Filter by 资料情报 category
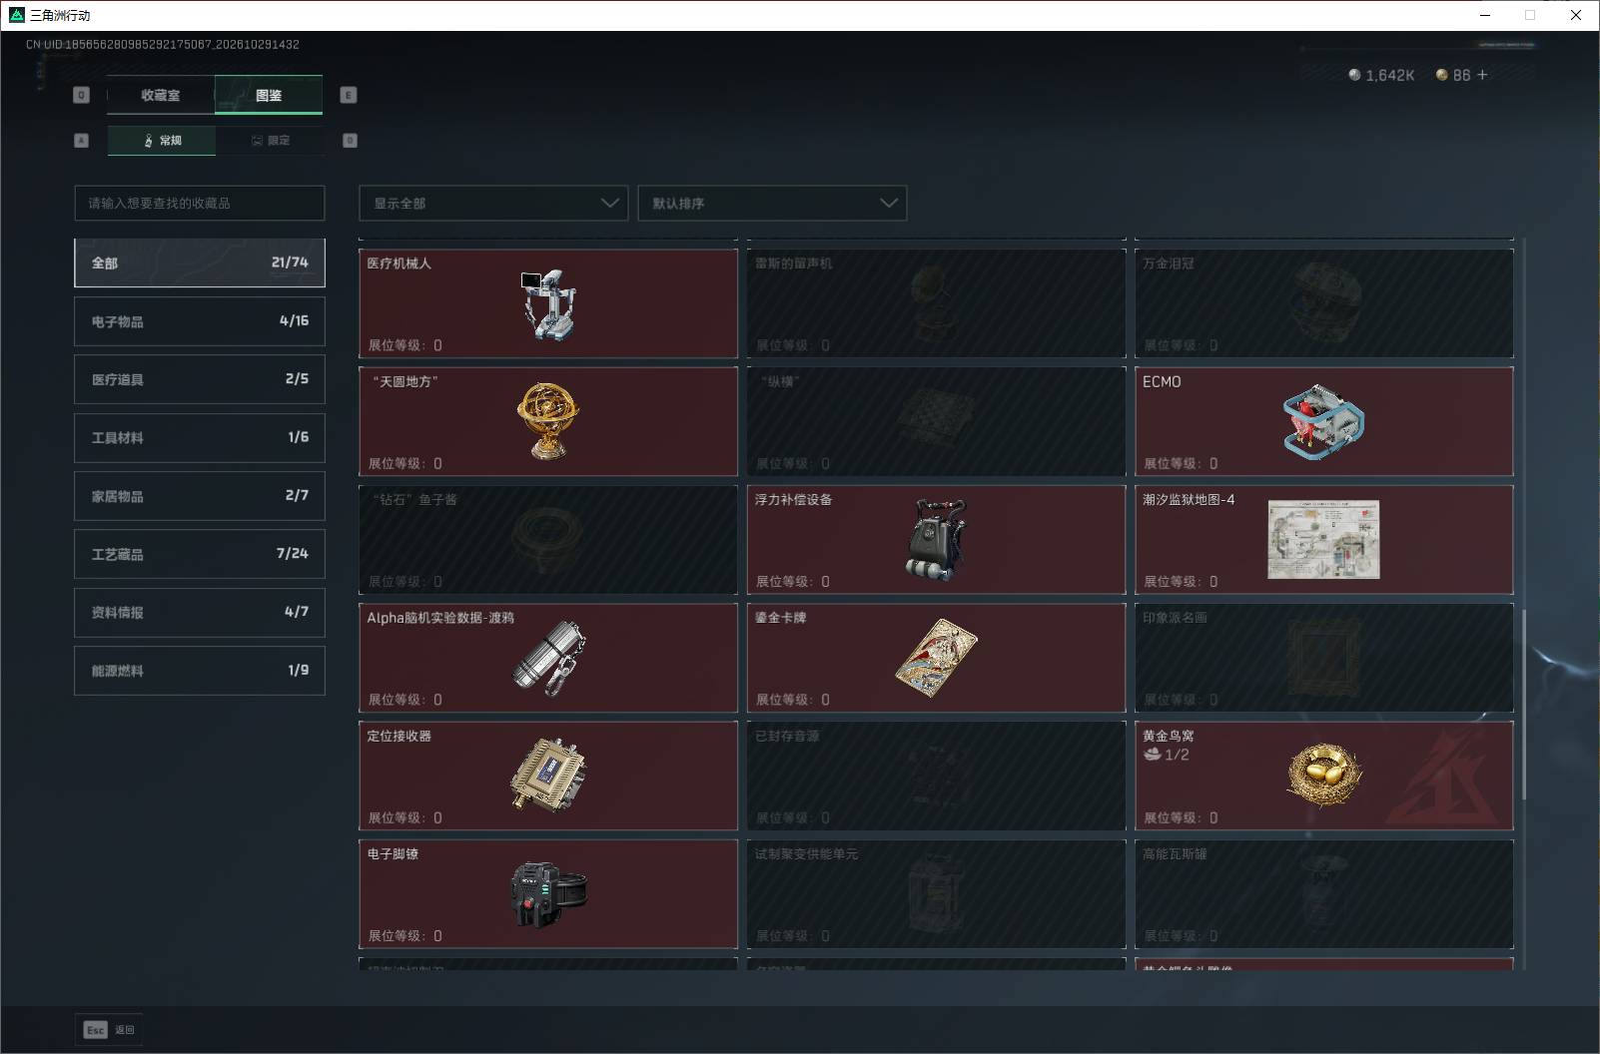 pos(200,612)
